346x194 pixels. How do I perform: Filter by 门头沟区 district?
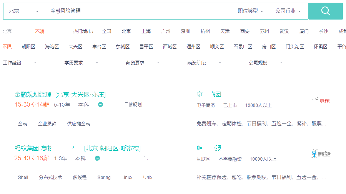tap(294, 47)
